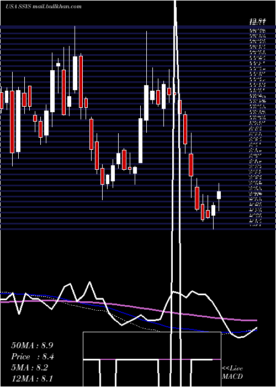Select the "50MA : 8.9" value text
The width and height of the screenshot is (276, 387).
[x=32, y=346]
